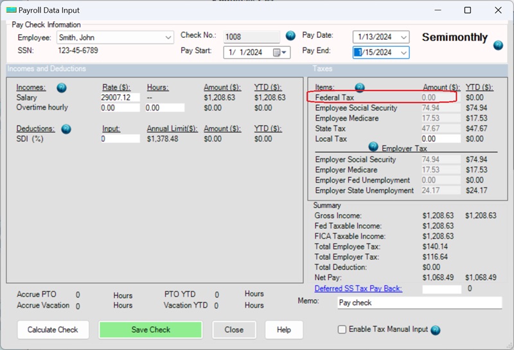Click the Local Tax amount field
This screenshot has width=514, height=350.
coord(441,138)
